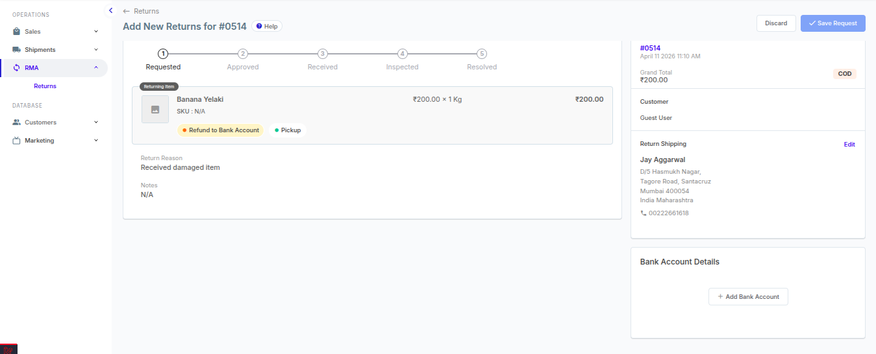The width and height of the screenshot is (876, 354).
Task: Select the RMA sidebar menu
Action: [55, 67]
